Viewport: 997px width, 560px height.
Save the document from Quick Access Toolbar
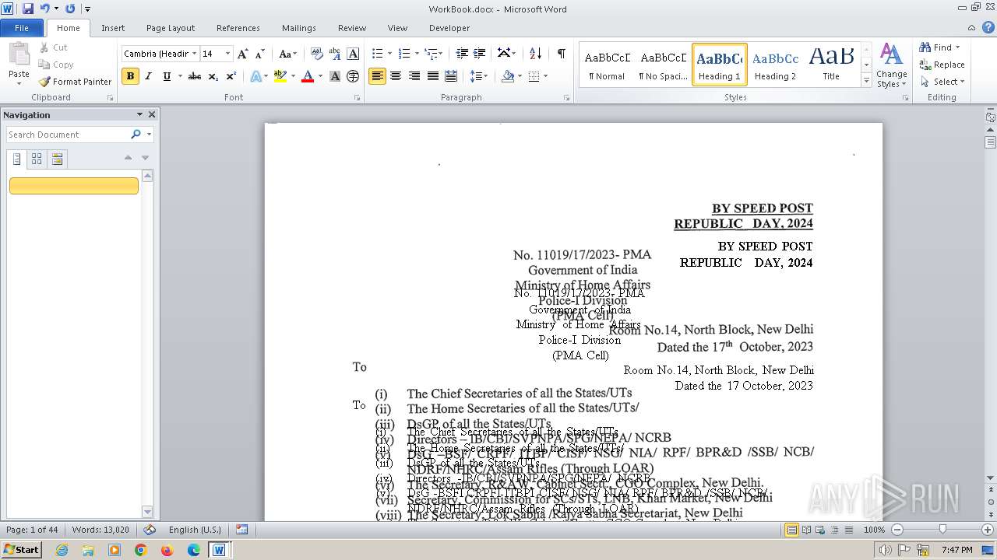tap(28, 9)
